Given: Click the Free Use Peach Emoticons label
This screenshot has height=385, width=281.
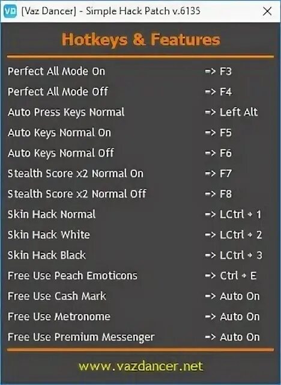Looking at the screenshot, I should [73, 276].
